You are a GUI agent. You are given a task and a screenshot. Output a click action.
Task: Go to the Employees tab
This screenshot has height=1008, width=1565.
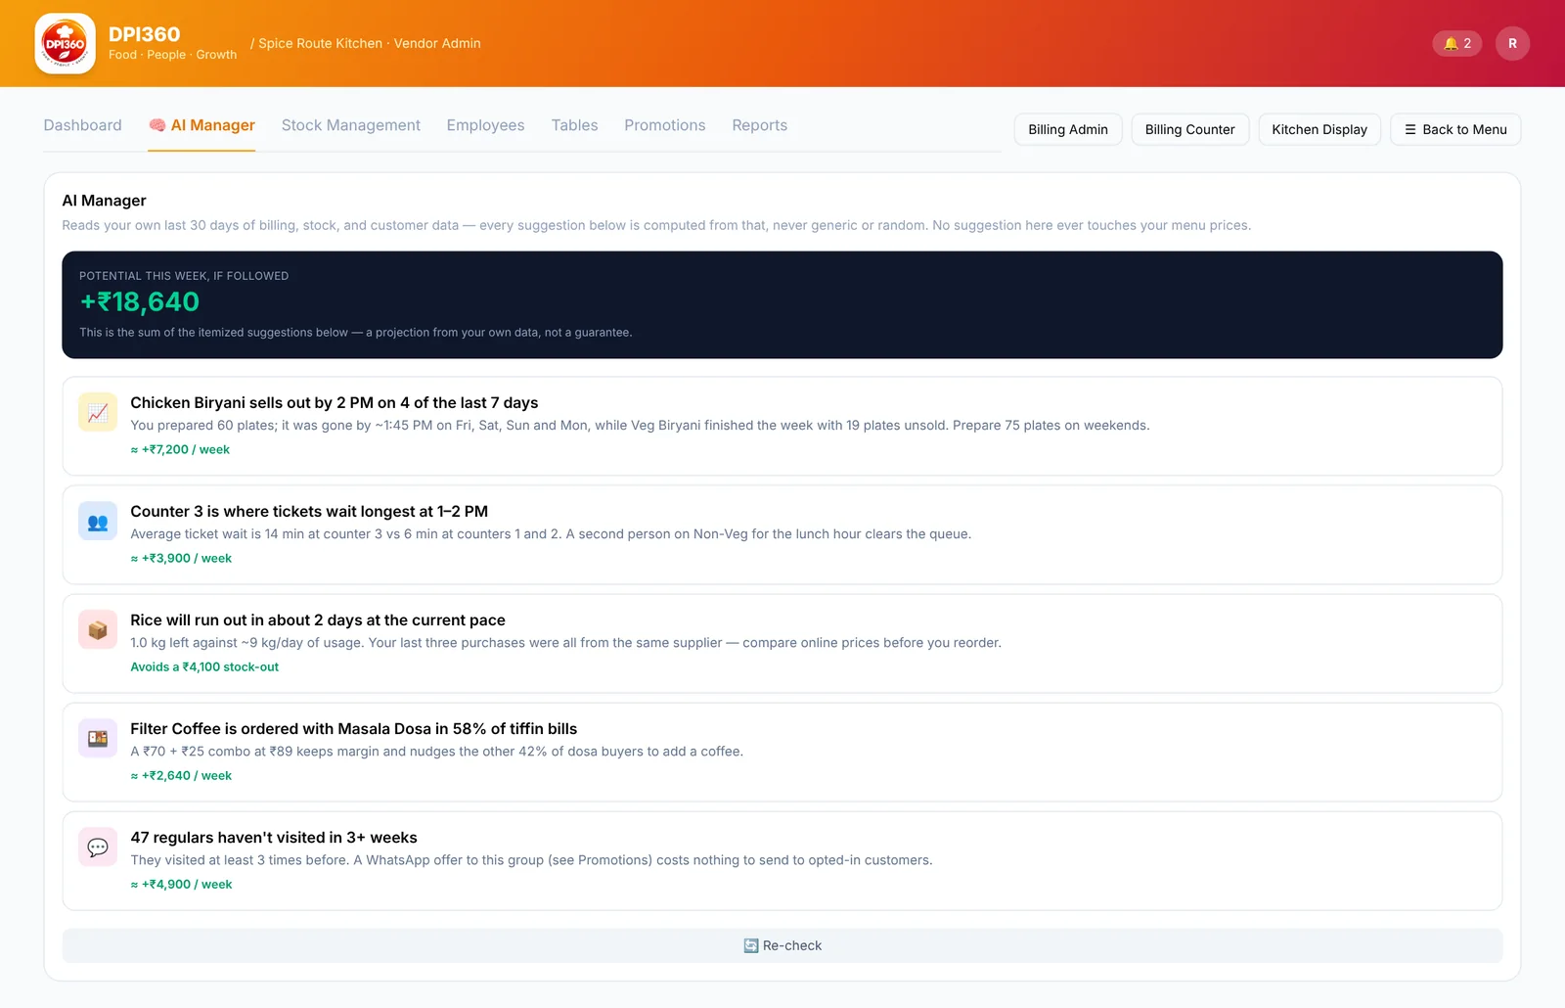coord(486,125)
